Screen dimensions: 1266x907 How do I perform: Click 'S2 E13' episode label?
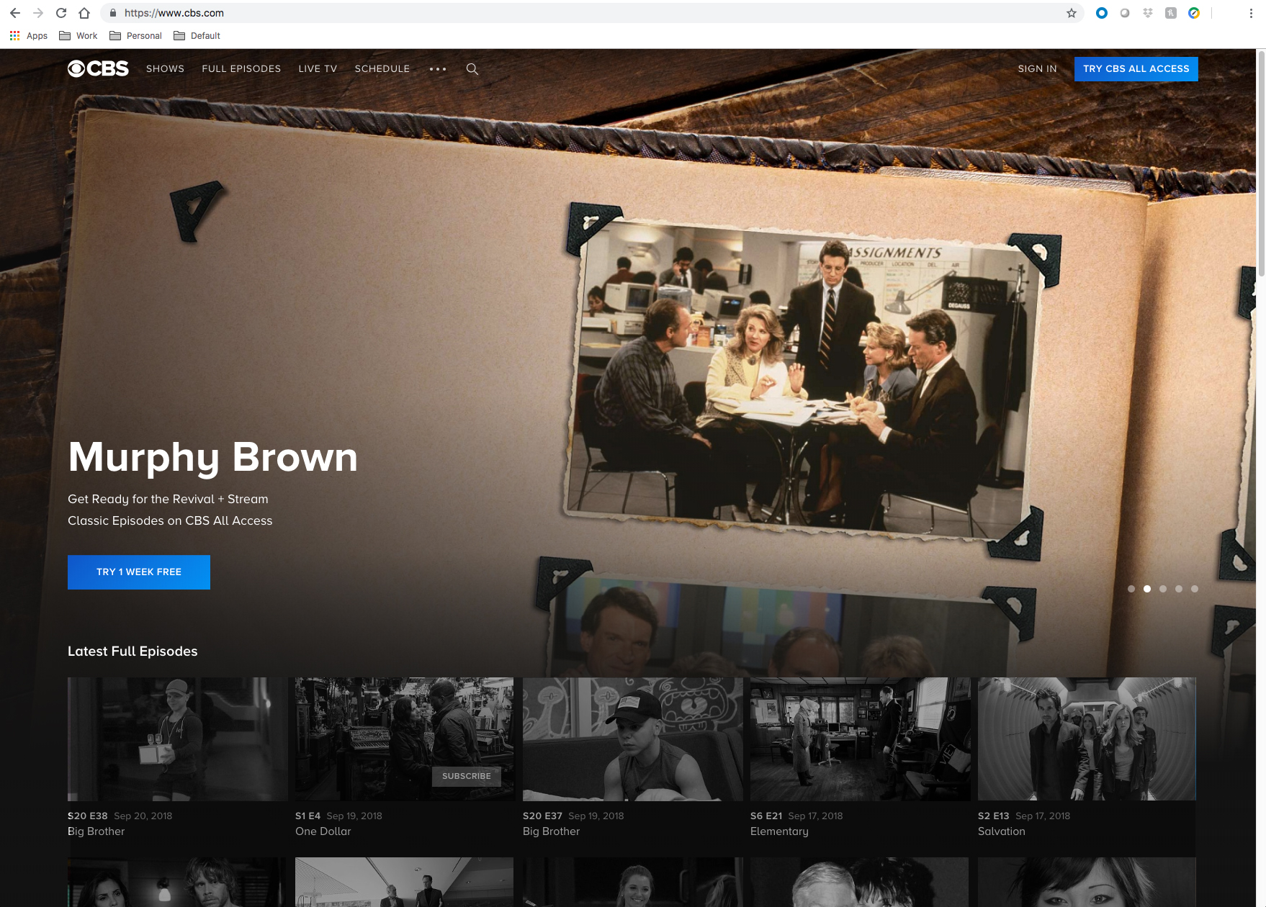tap(994, 816)
